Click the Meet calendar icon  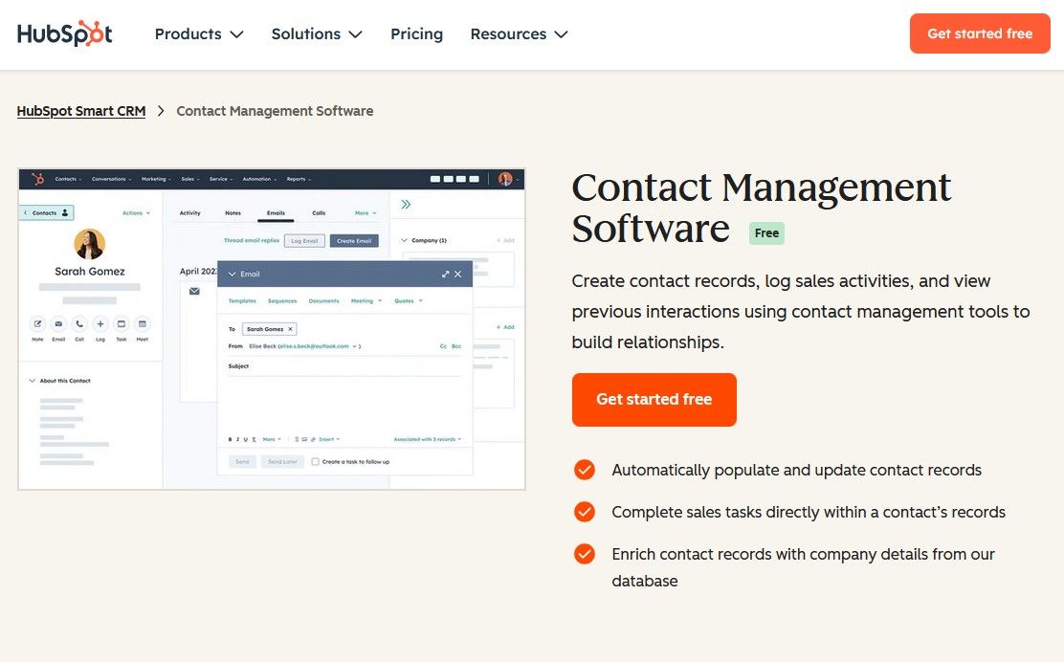click(143, 323)
